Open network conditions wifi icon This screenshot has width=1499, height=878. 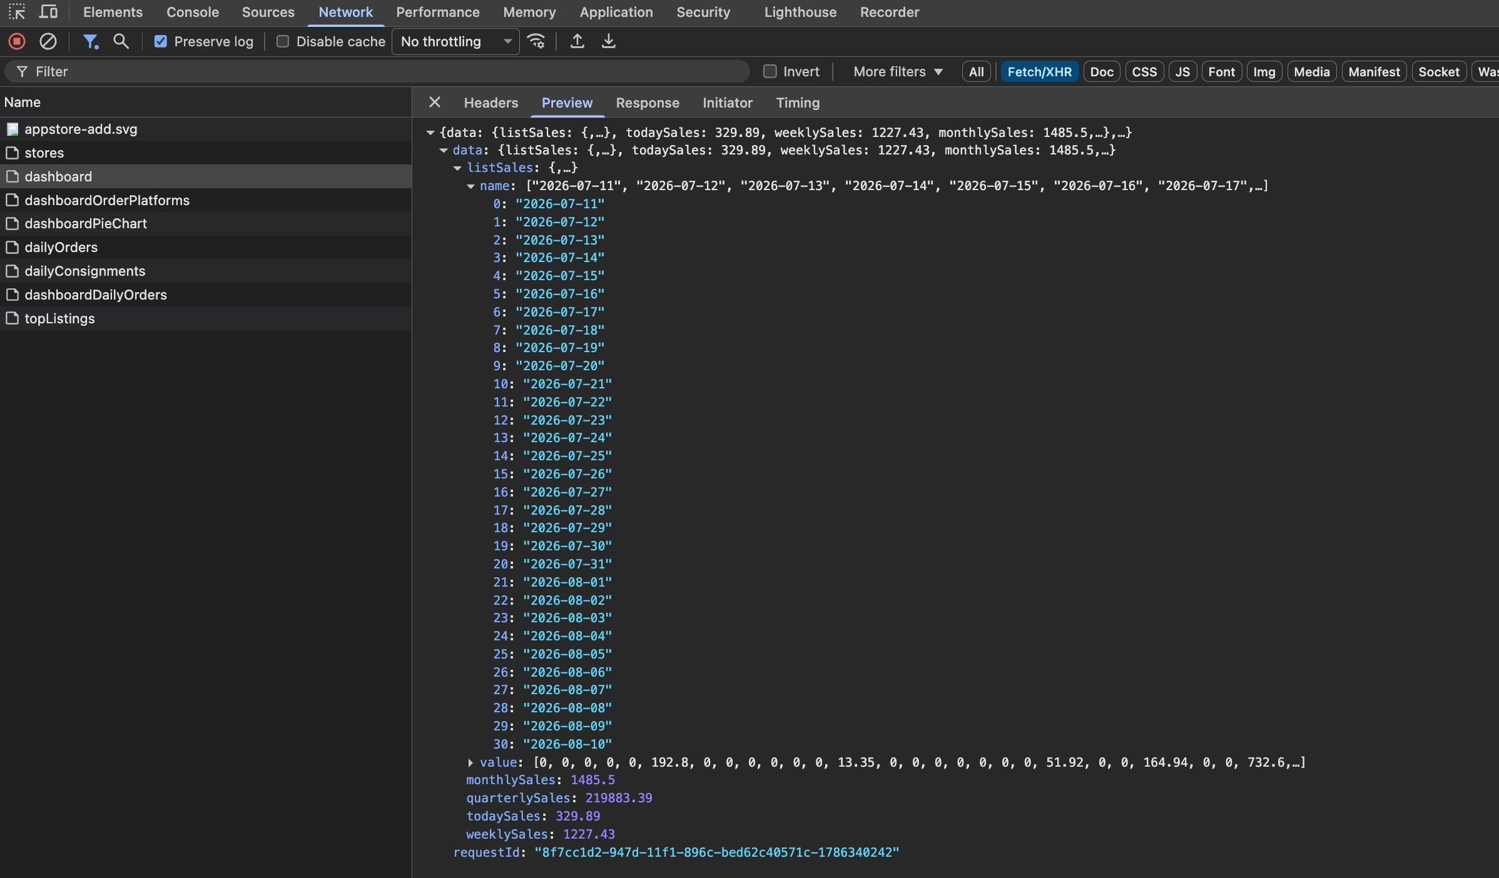536,41
